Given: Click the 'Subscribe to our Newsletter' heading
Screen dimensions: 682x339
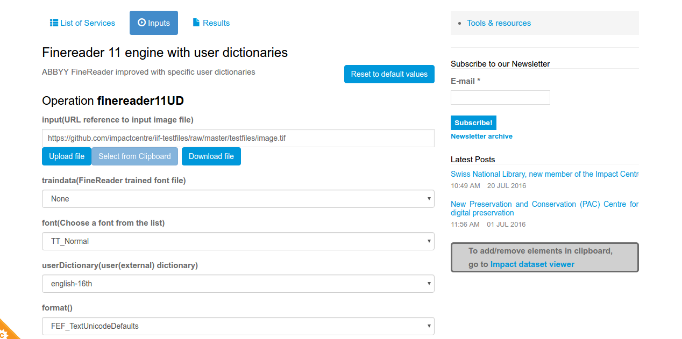Looking at the screenshot, I should click(x=500, y=64).
